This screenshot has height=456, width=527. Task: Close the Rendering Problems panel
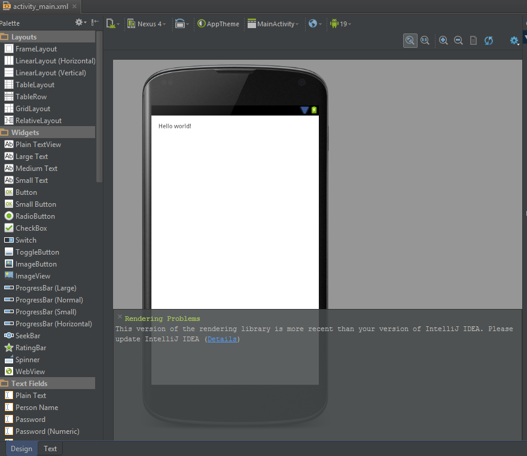click(x=120, y=317)
